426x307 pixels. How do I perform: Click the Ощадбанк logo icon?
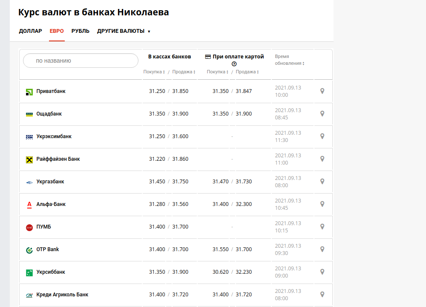pyautogui.click(x=29, y=114)
